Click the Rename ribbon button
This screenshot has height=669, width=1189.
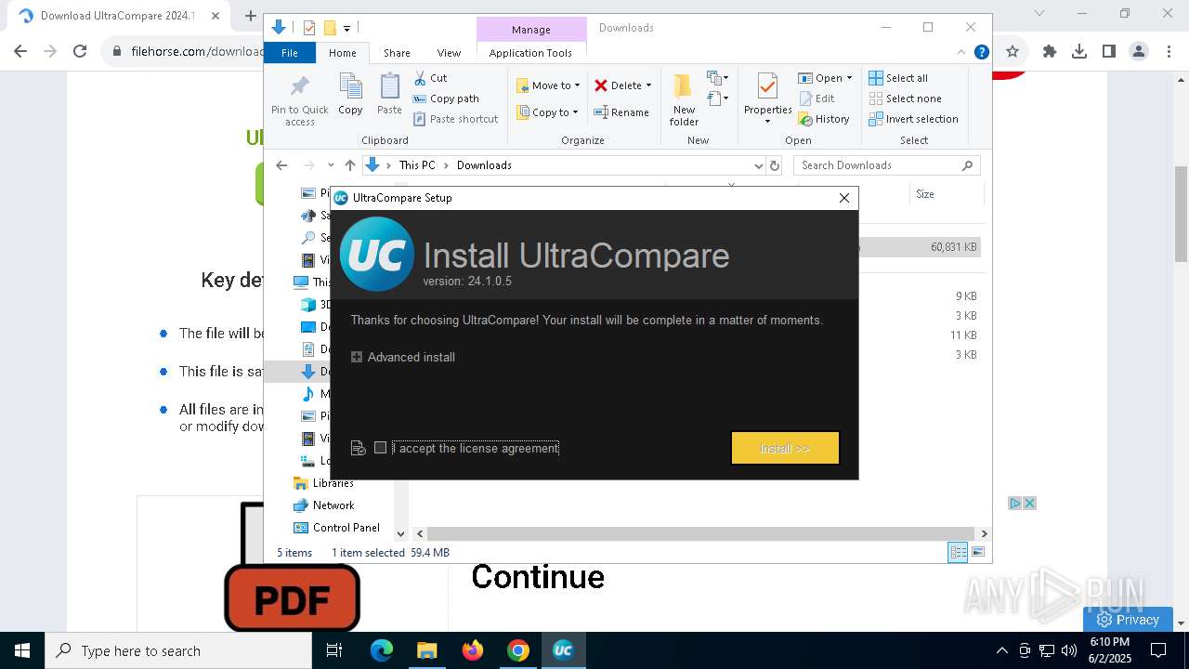pyautogui.click(x=621, y=112)
